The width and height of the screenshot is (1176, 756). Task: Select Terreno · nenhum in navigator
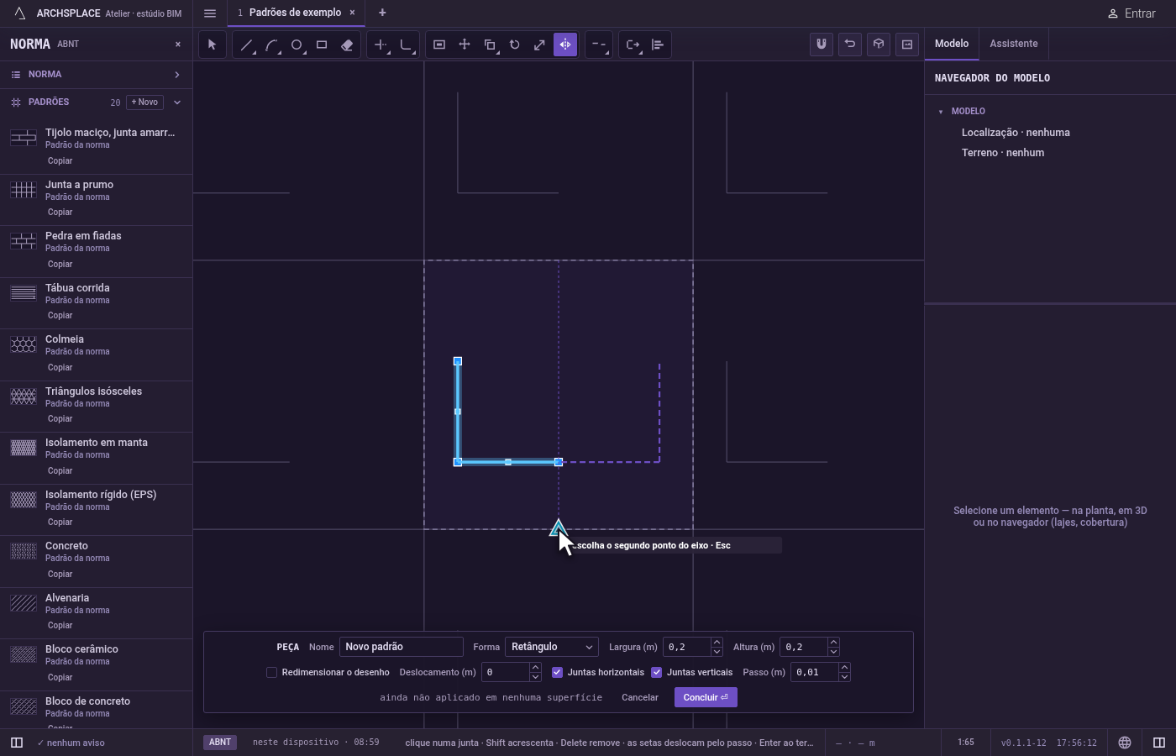click(x=1003, y=153)
